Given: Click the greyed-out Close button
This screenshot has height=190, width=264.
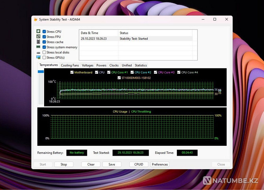Looking at the screenshot, I should pyautogui.click(x=221, y=164).
